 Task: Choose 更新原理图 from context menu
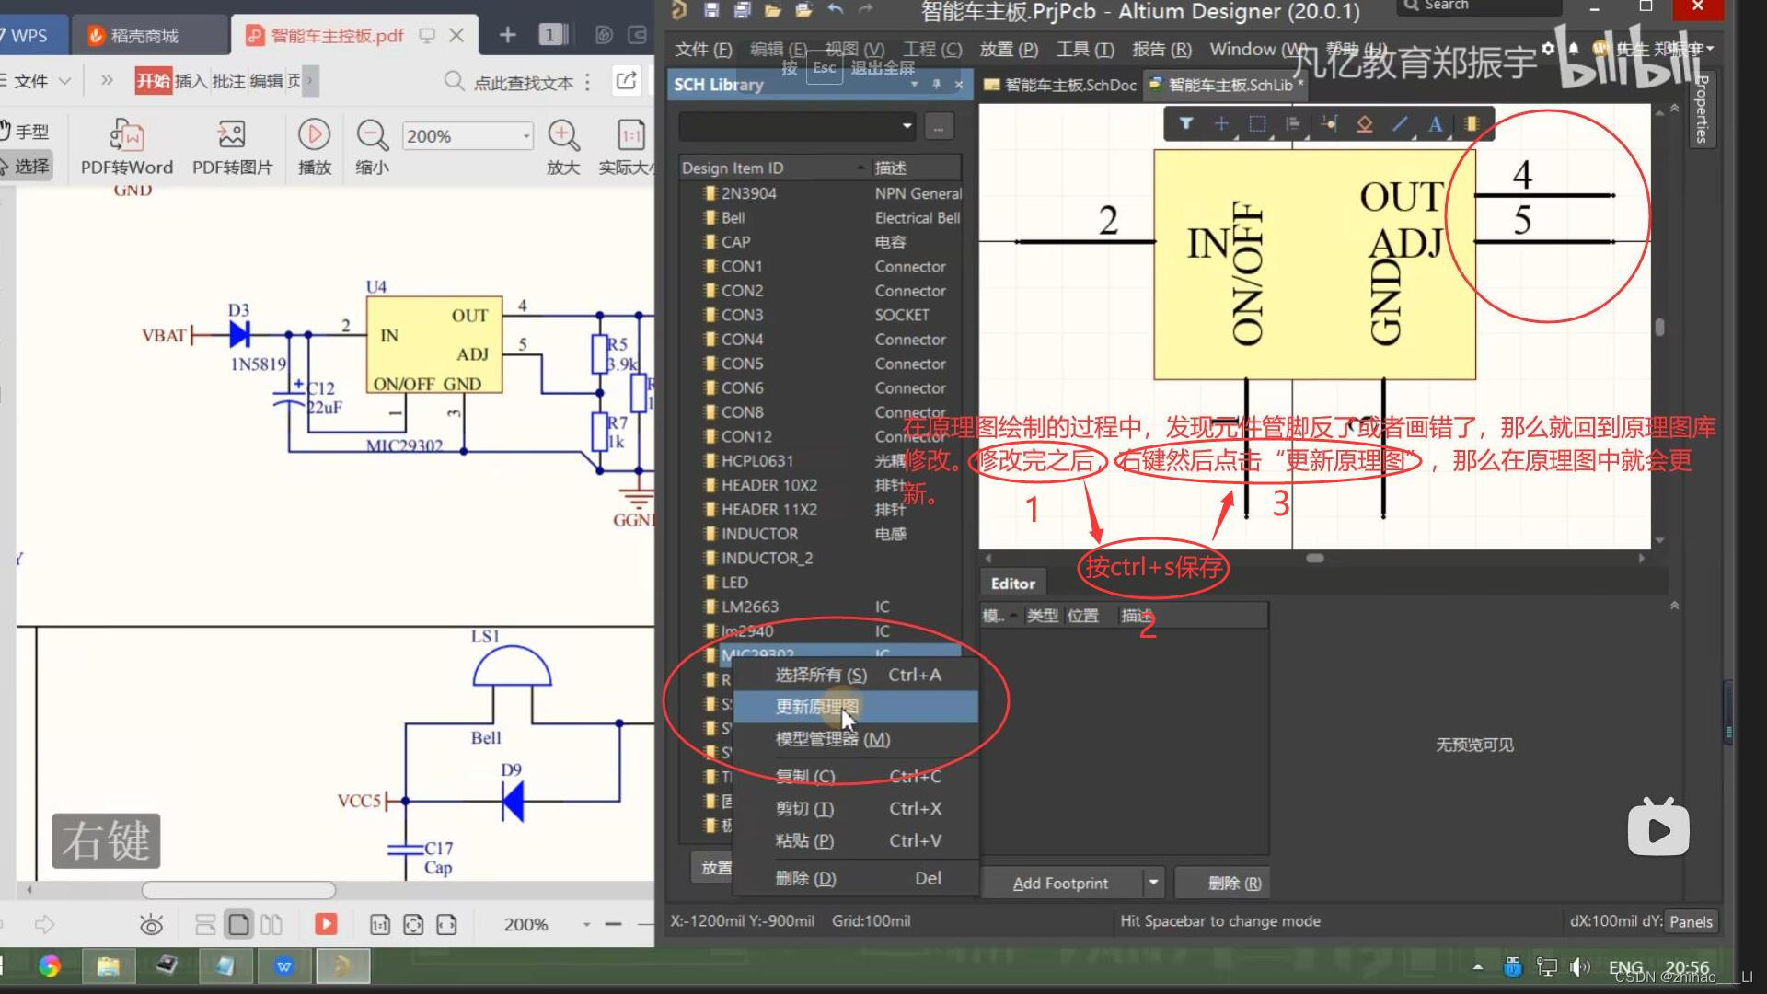pos(816,707)
